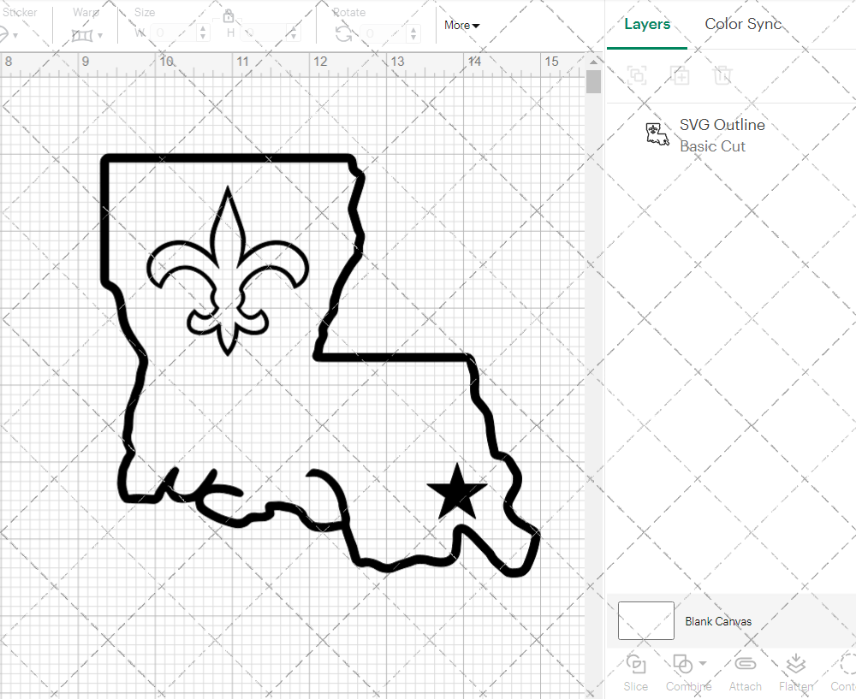Click the Group icon in Layers panel
856x699 pixels.
(637, 75)
